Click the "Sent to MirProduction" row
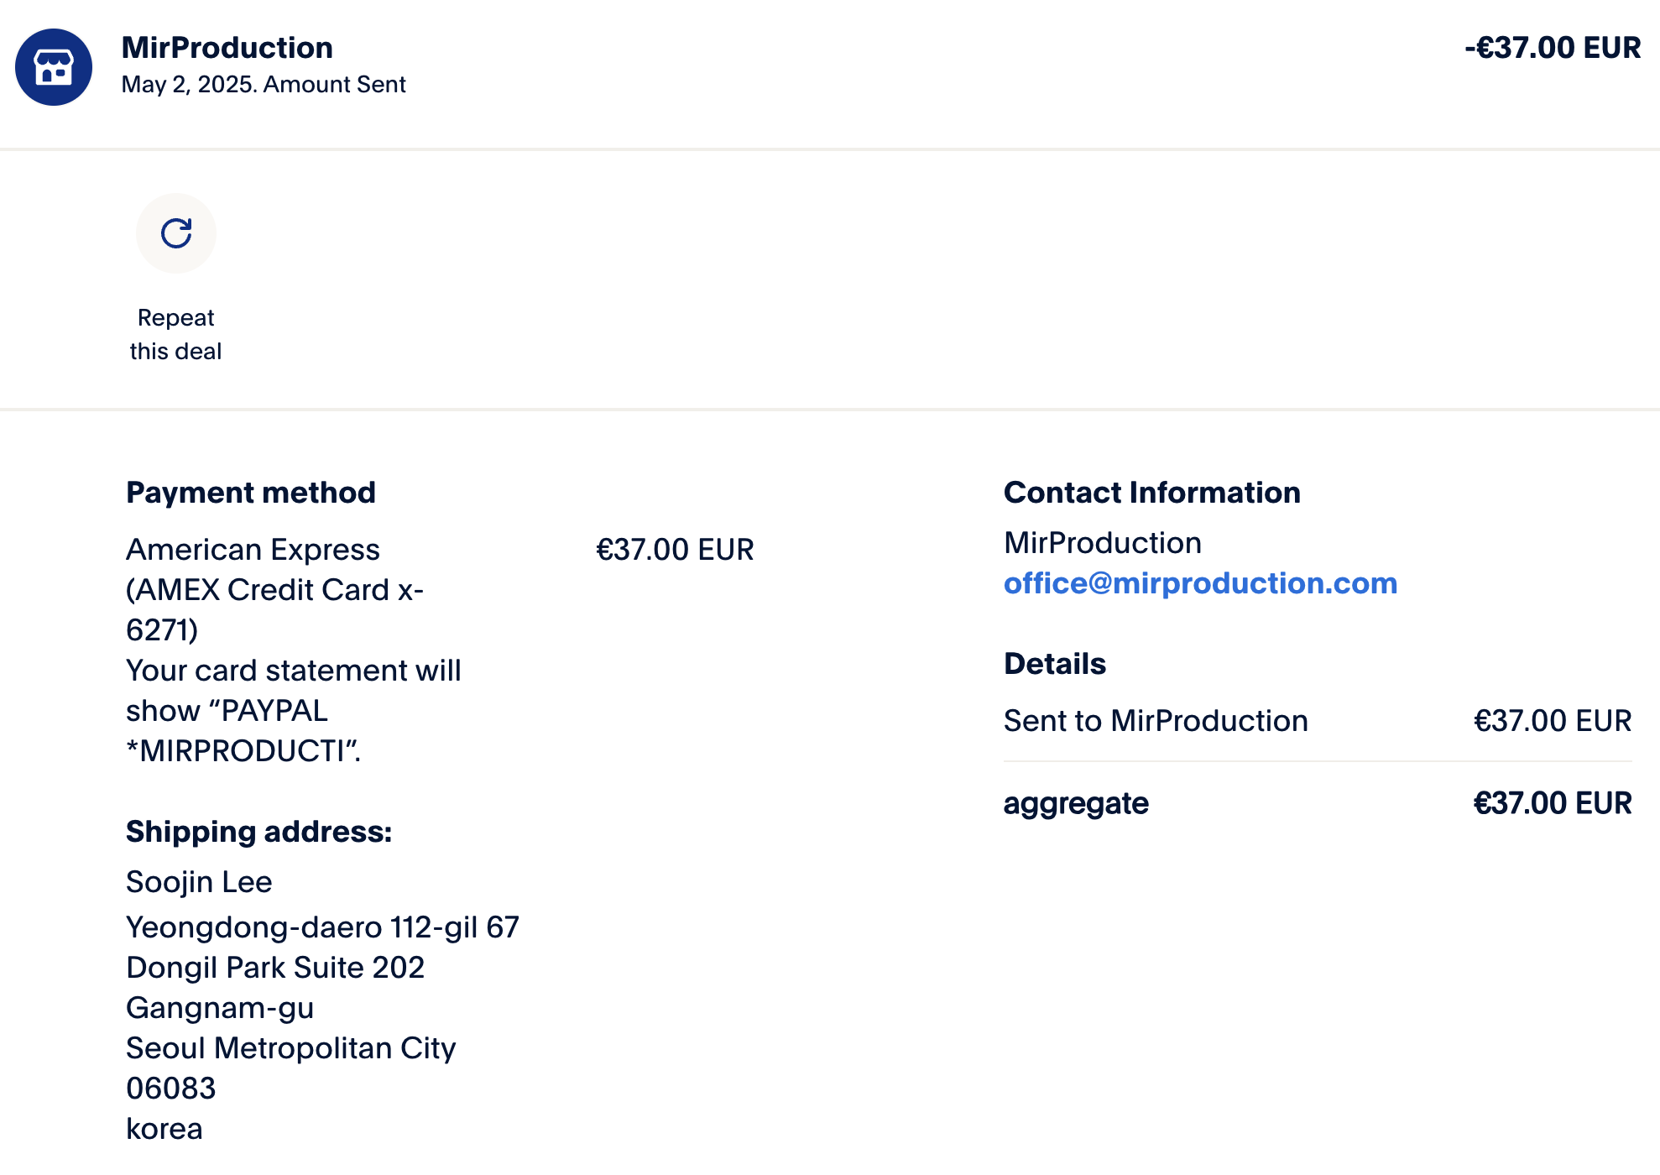The width and height of the screenshot is (1660, 1175). pos(1156,721)
